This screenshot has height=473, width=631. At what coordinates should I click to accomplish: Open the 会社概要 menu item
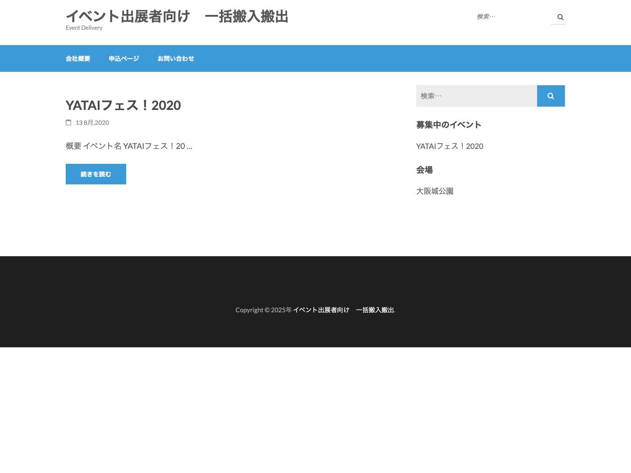click(x=78, y=58)
